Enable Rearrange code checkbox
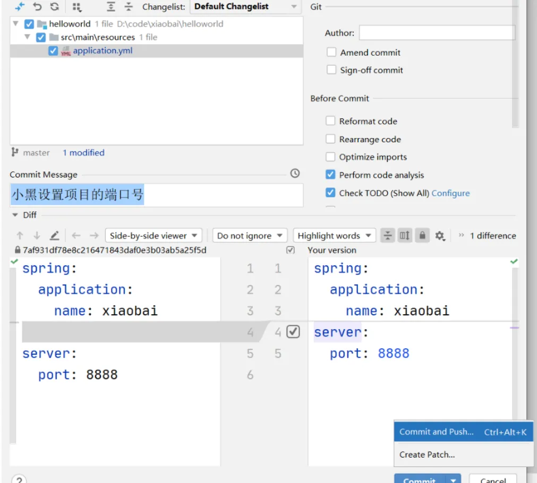 [330, 139]
